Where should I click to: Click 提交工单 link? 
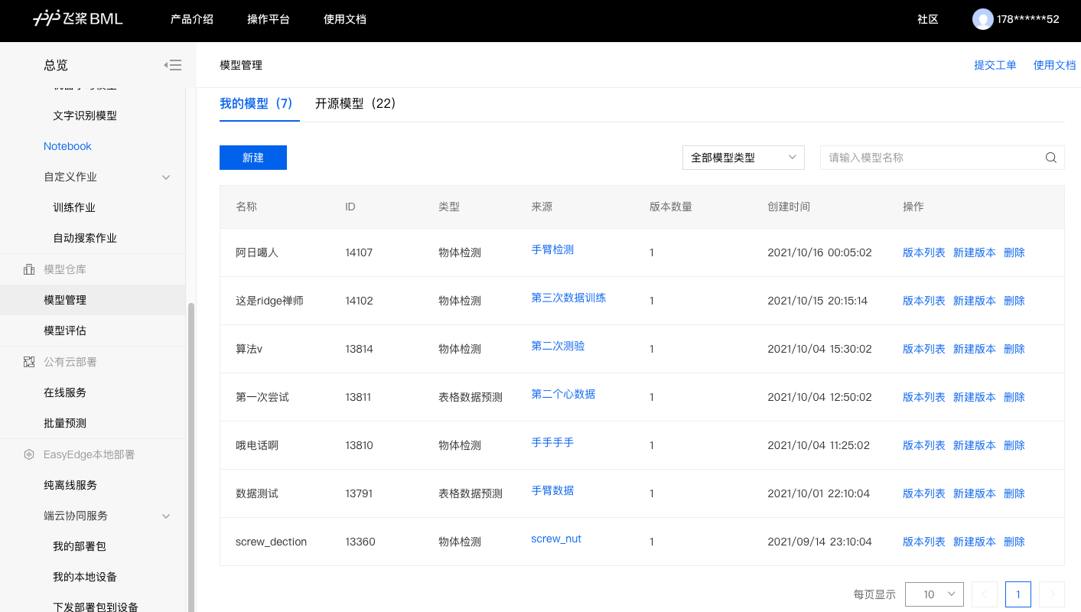(995, 65)
